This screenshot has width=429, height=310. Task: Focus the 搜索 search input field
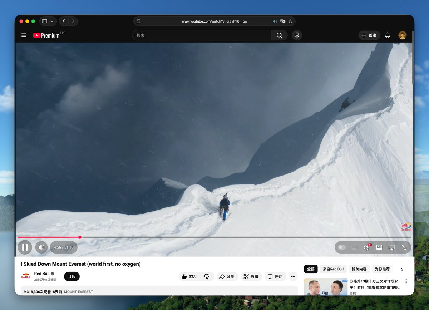(x=202, y=35)
